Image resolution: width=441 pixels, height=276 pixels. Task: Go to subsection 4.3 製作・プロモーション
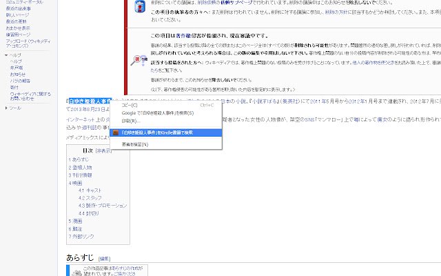pyautogui.click(x=103, y=206)
